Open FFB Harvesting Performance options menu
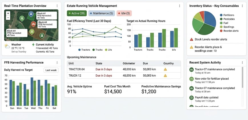This screenshot has height=120, width=248. click(x=57, y=63)
